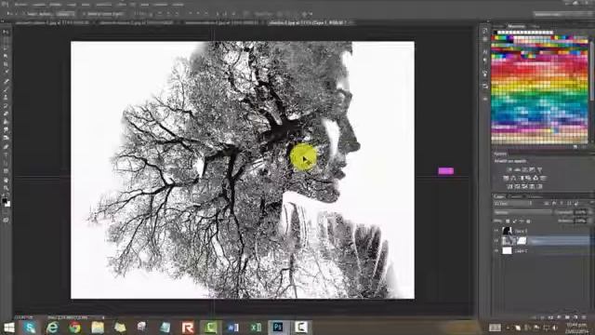Open Microsoft Word from the taskbar
This screenshot has width=595, height=335.
[233, 328]
